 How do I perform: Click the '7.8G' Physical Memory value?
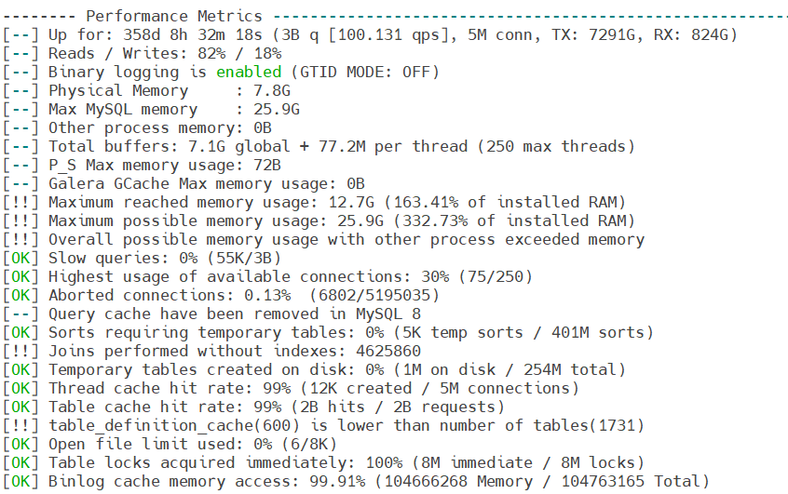coord(272,90)
